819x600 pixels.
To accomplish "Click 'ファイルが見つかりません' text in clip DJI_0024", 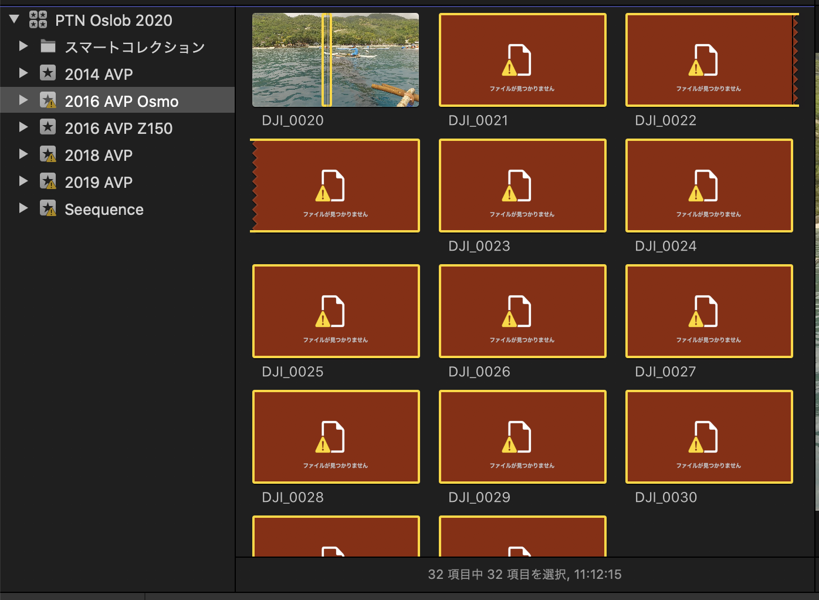I will [x=709, y=214].
